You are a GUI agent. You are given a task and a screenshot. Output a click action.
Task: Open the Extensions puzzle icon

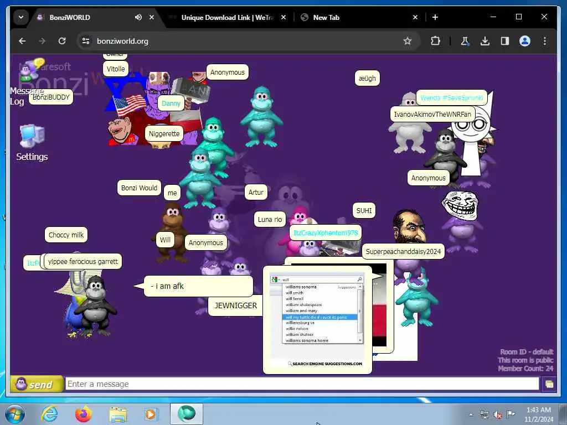coord(435,41)
